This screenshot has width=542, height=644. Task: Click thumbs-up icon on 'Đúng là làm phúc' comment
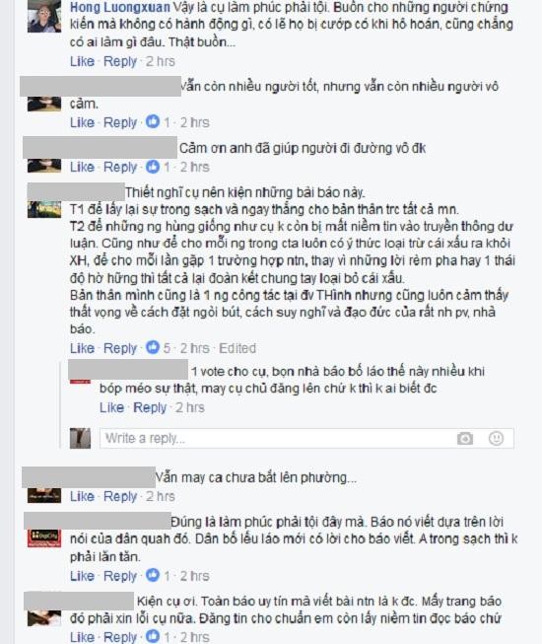click(x=153, y=575)
